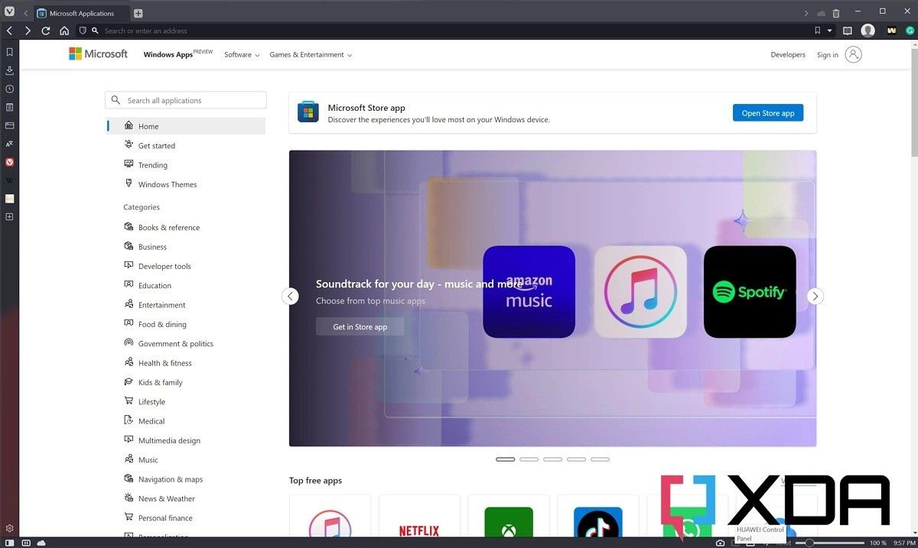Open the Downloads panel in sidebar
Image resolution: width=918 pixels, height=548 pixels.
[x=10, y=70]
